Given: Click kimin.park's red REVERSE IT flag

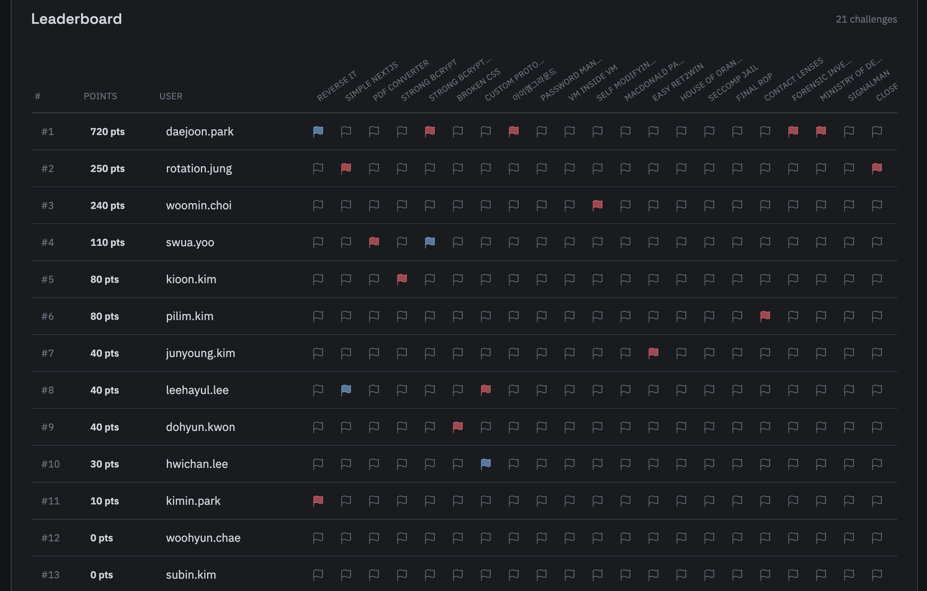Looking at the screenshot, I should click(318, 501).
